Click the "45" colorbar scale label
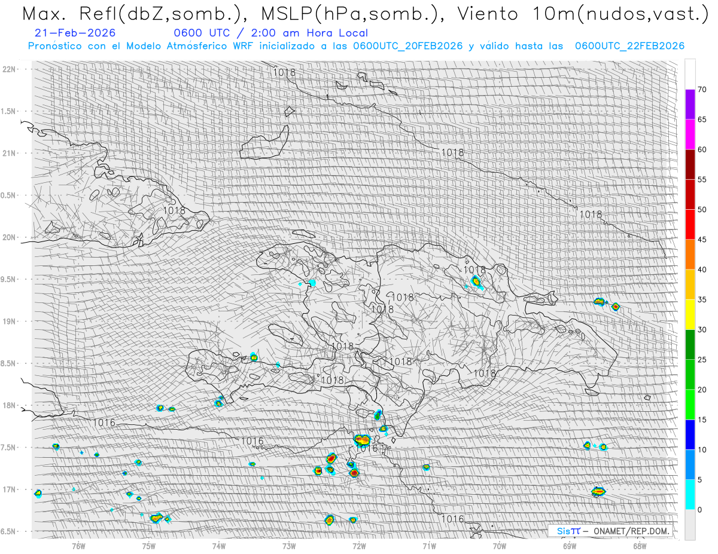The width and height of the screenshot is (718, 554). point(702,240)
